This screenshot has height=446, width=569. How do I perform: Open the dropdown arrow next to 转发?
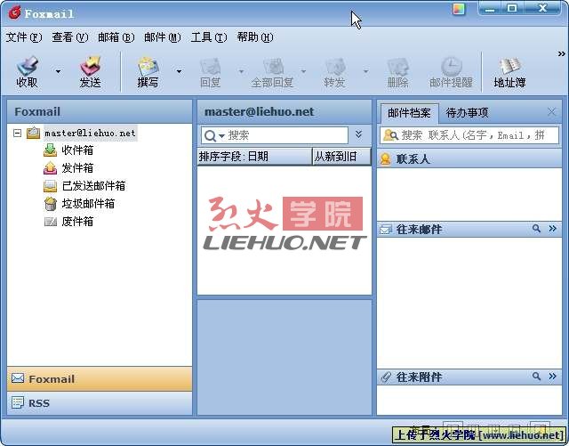click(x=365, y=71)
